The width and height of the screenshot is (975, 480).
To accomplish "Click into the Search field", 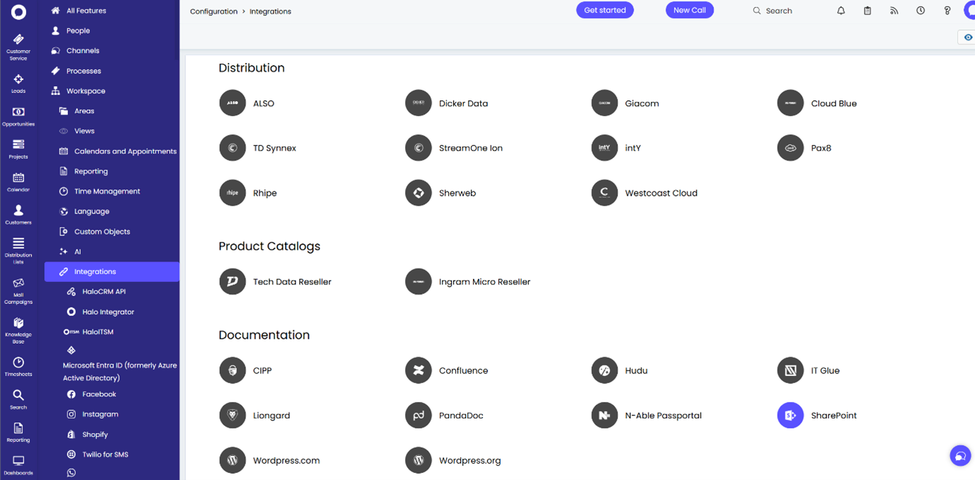I will (778, 11).
